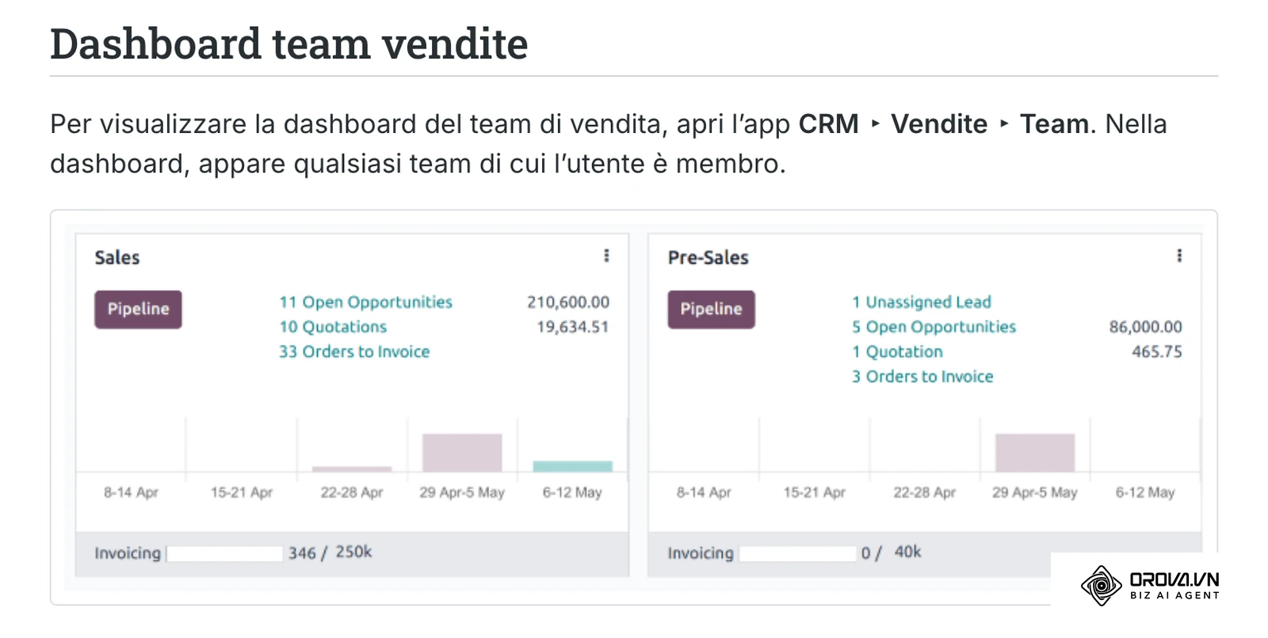Open the 10 Quotations link
Viewport: 1268px width, 638px height.
tap(333, 327)
